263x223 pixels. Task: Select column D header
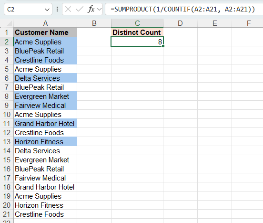pos(180,23)
